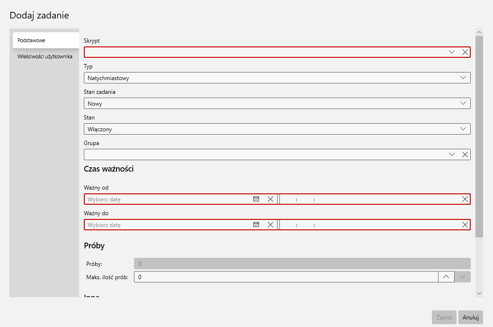Screen dimensions: 493x327
Task: Clear the Ważny od time value
Action: point(465,199)
